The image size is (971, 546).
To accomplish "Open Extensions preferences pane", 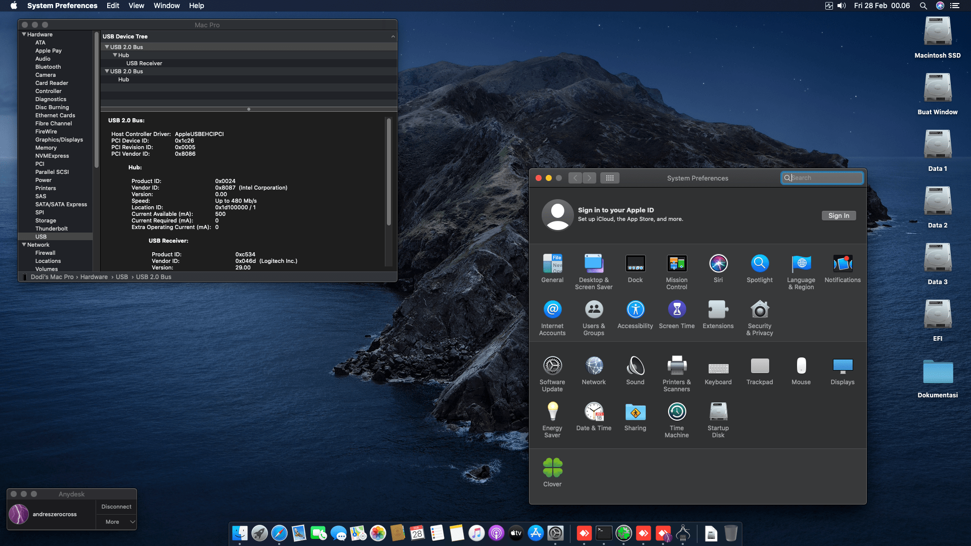I will [x=718, y=314].
